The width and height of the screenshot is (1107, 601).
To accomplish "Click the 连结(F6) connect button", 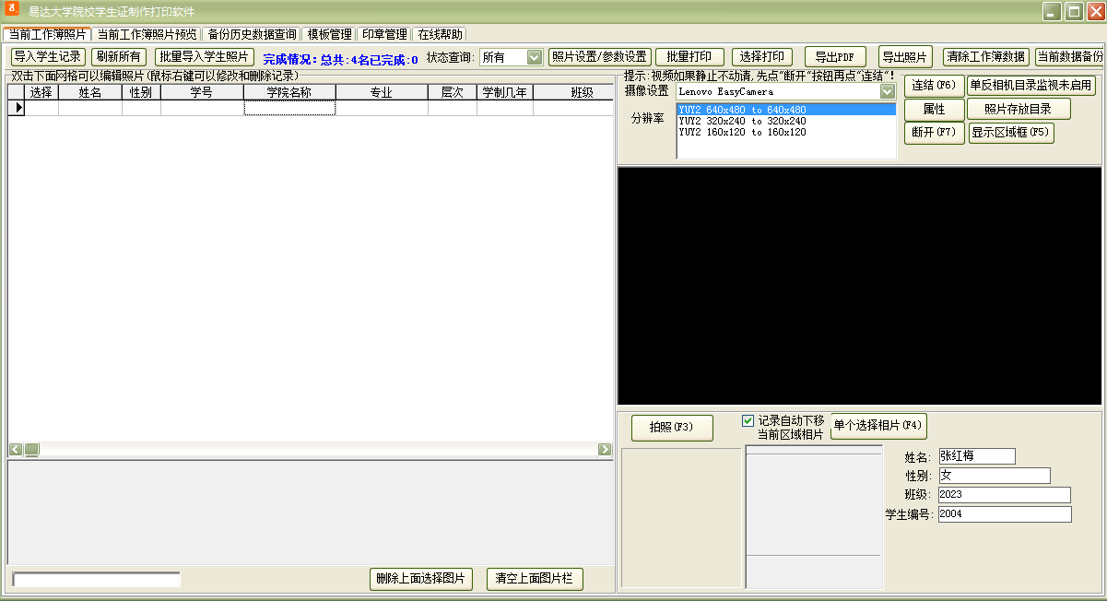I will (934, 86).
